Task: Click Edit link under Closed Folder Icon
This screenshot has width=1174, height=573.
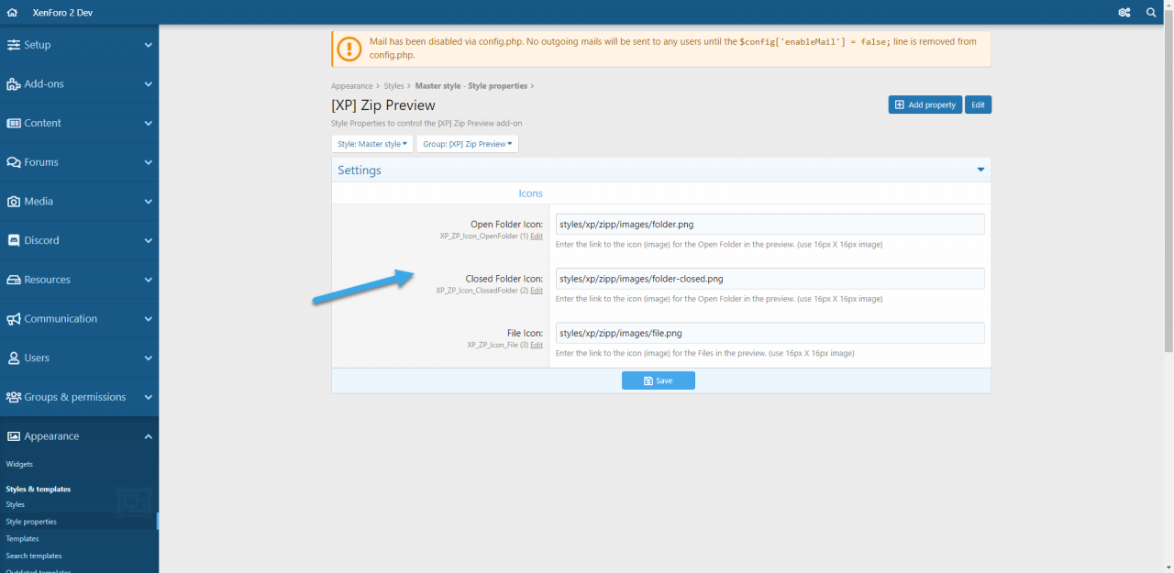Action: (x=537, y=291)
